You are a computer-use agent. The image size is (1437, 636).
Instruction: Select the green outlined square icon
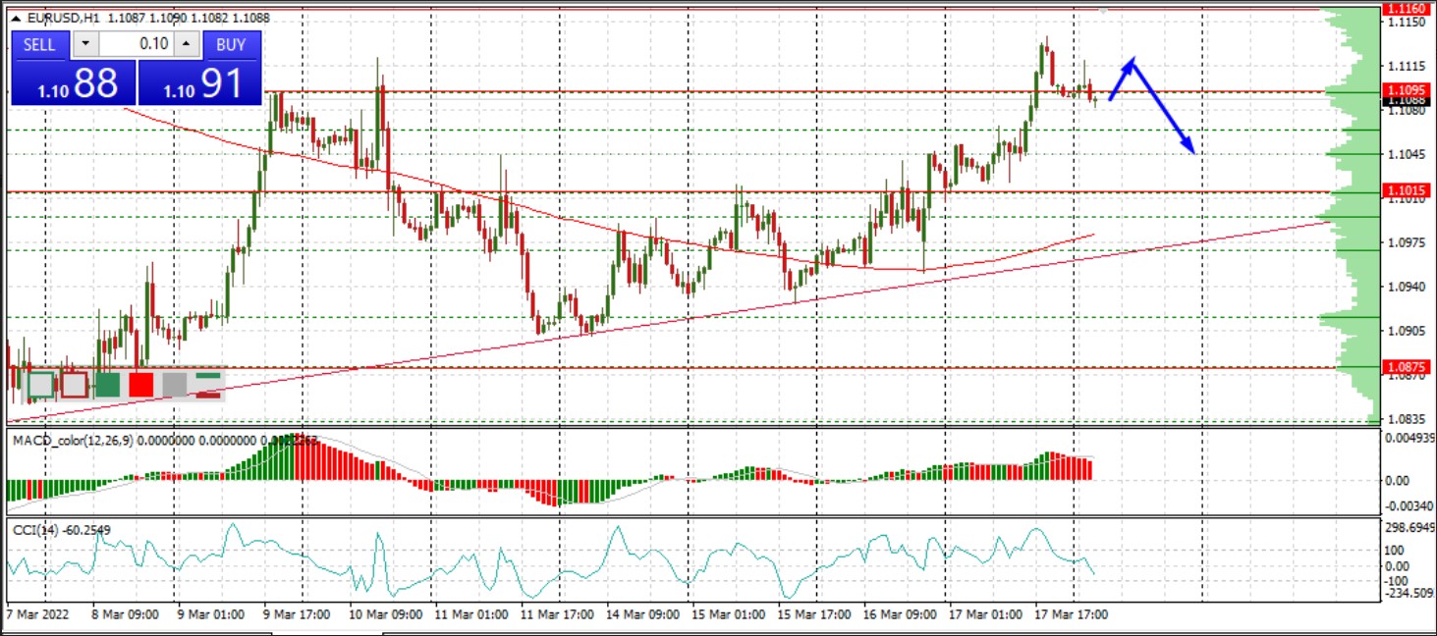tap(41, 384)
